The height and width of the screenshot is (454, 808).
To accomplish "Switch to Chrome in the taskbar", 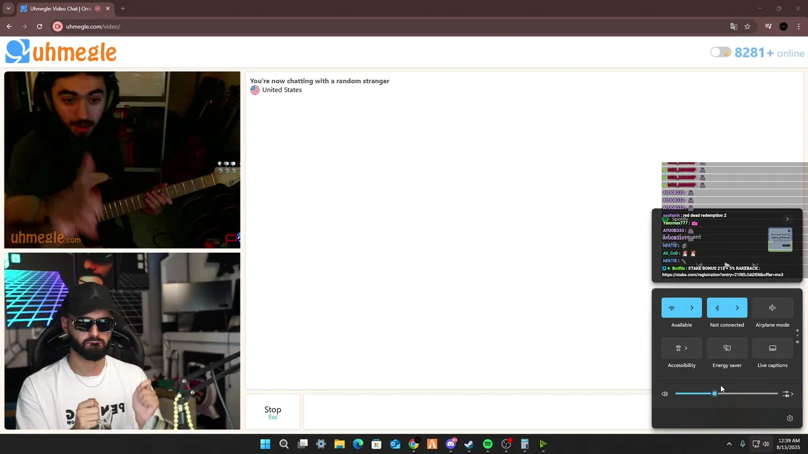I will (x=413, y=444).
